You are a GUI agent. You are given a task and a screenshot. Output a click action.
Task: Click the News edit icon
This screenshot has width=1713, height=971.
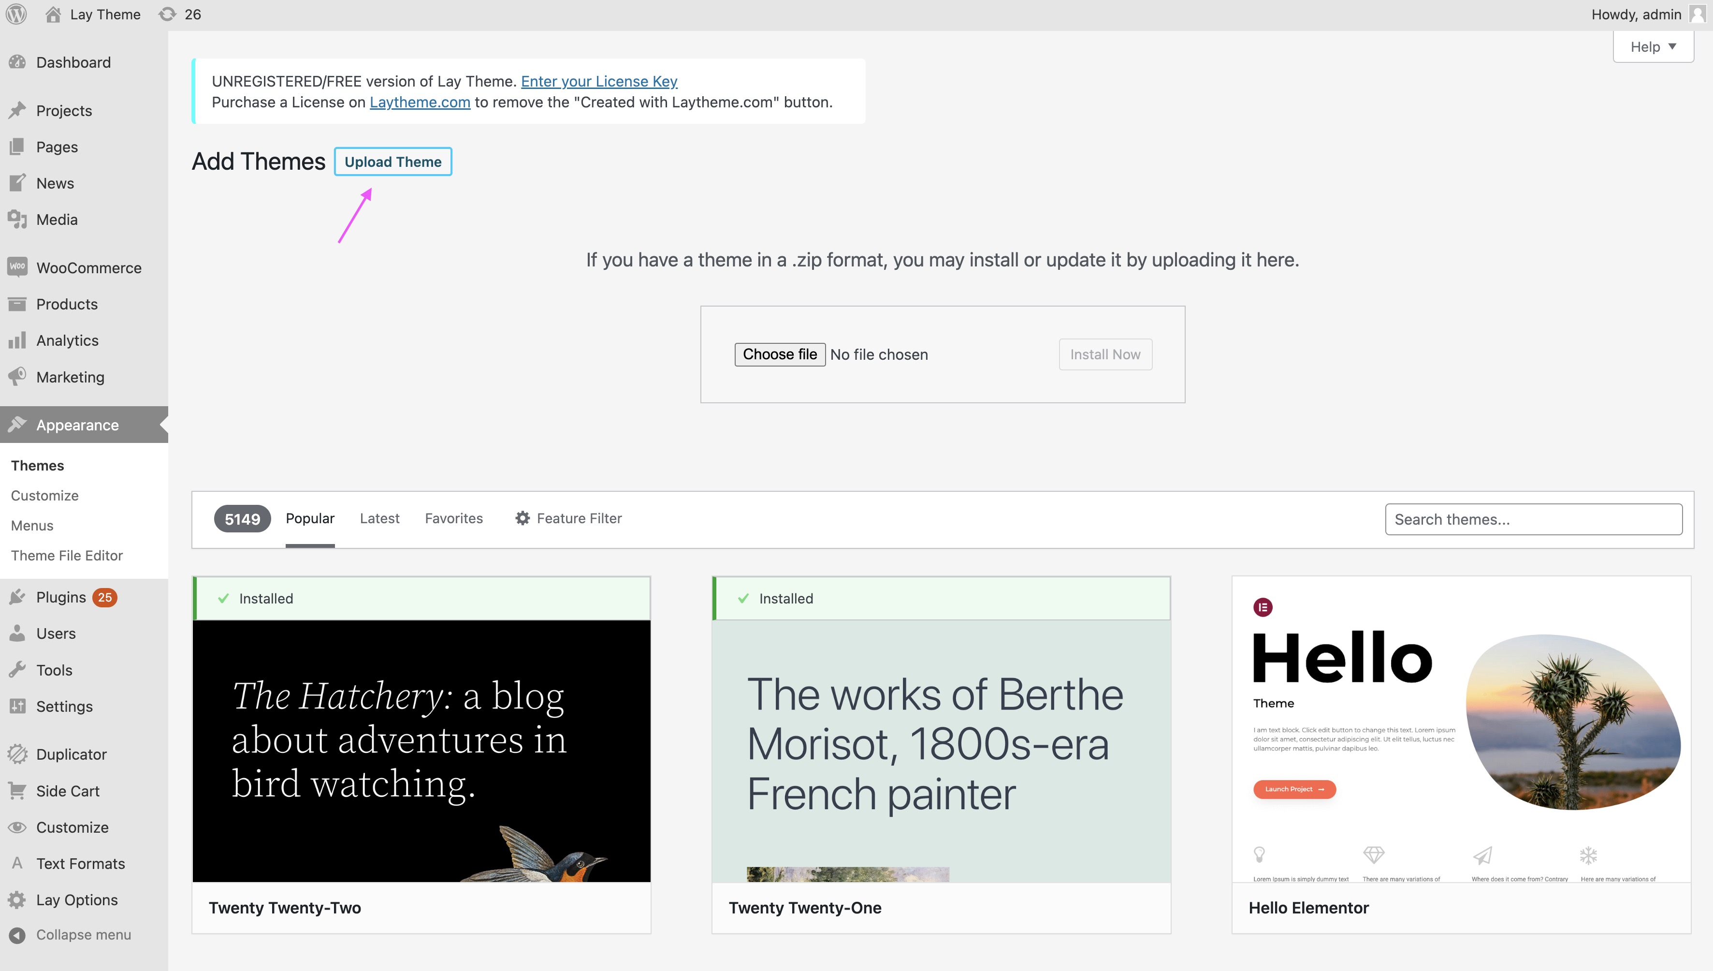[17, 183]
